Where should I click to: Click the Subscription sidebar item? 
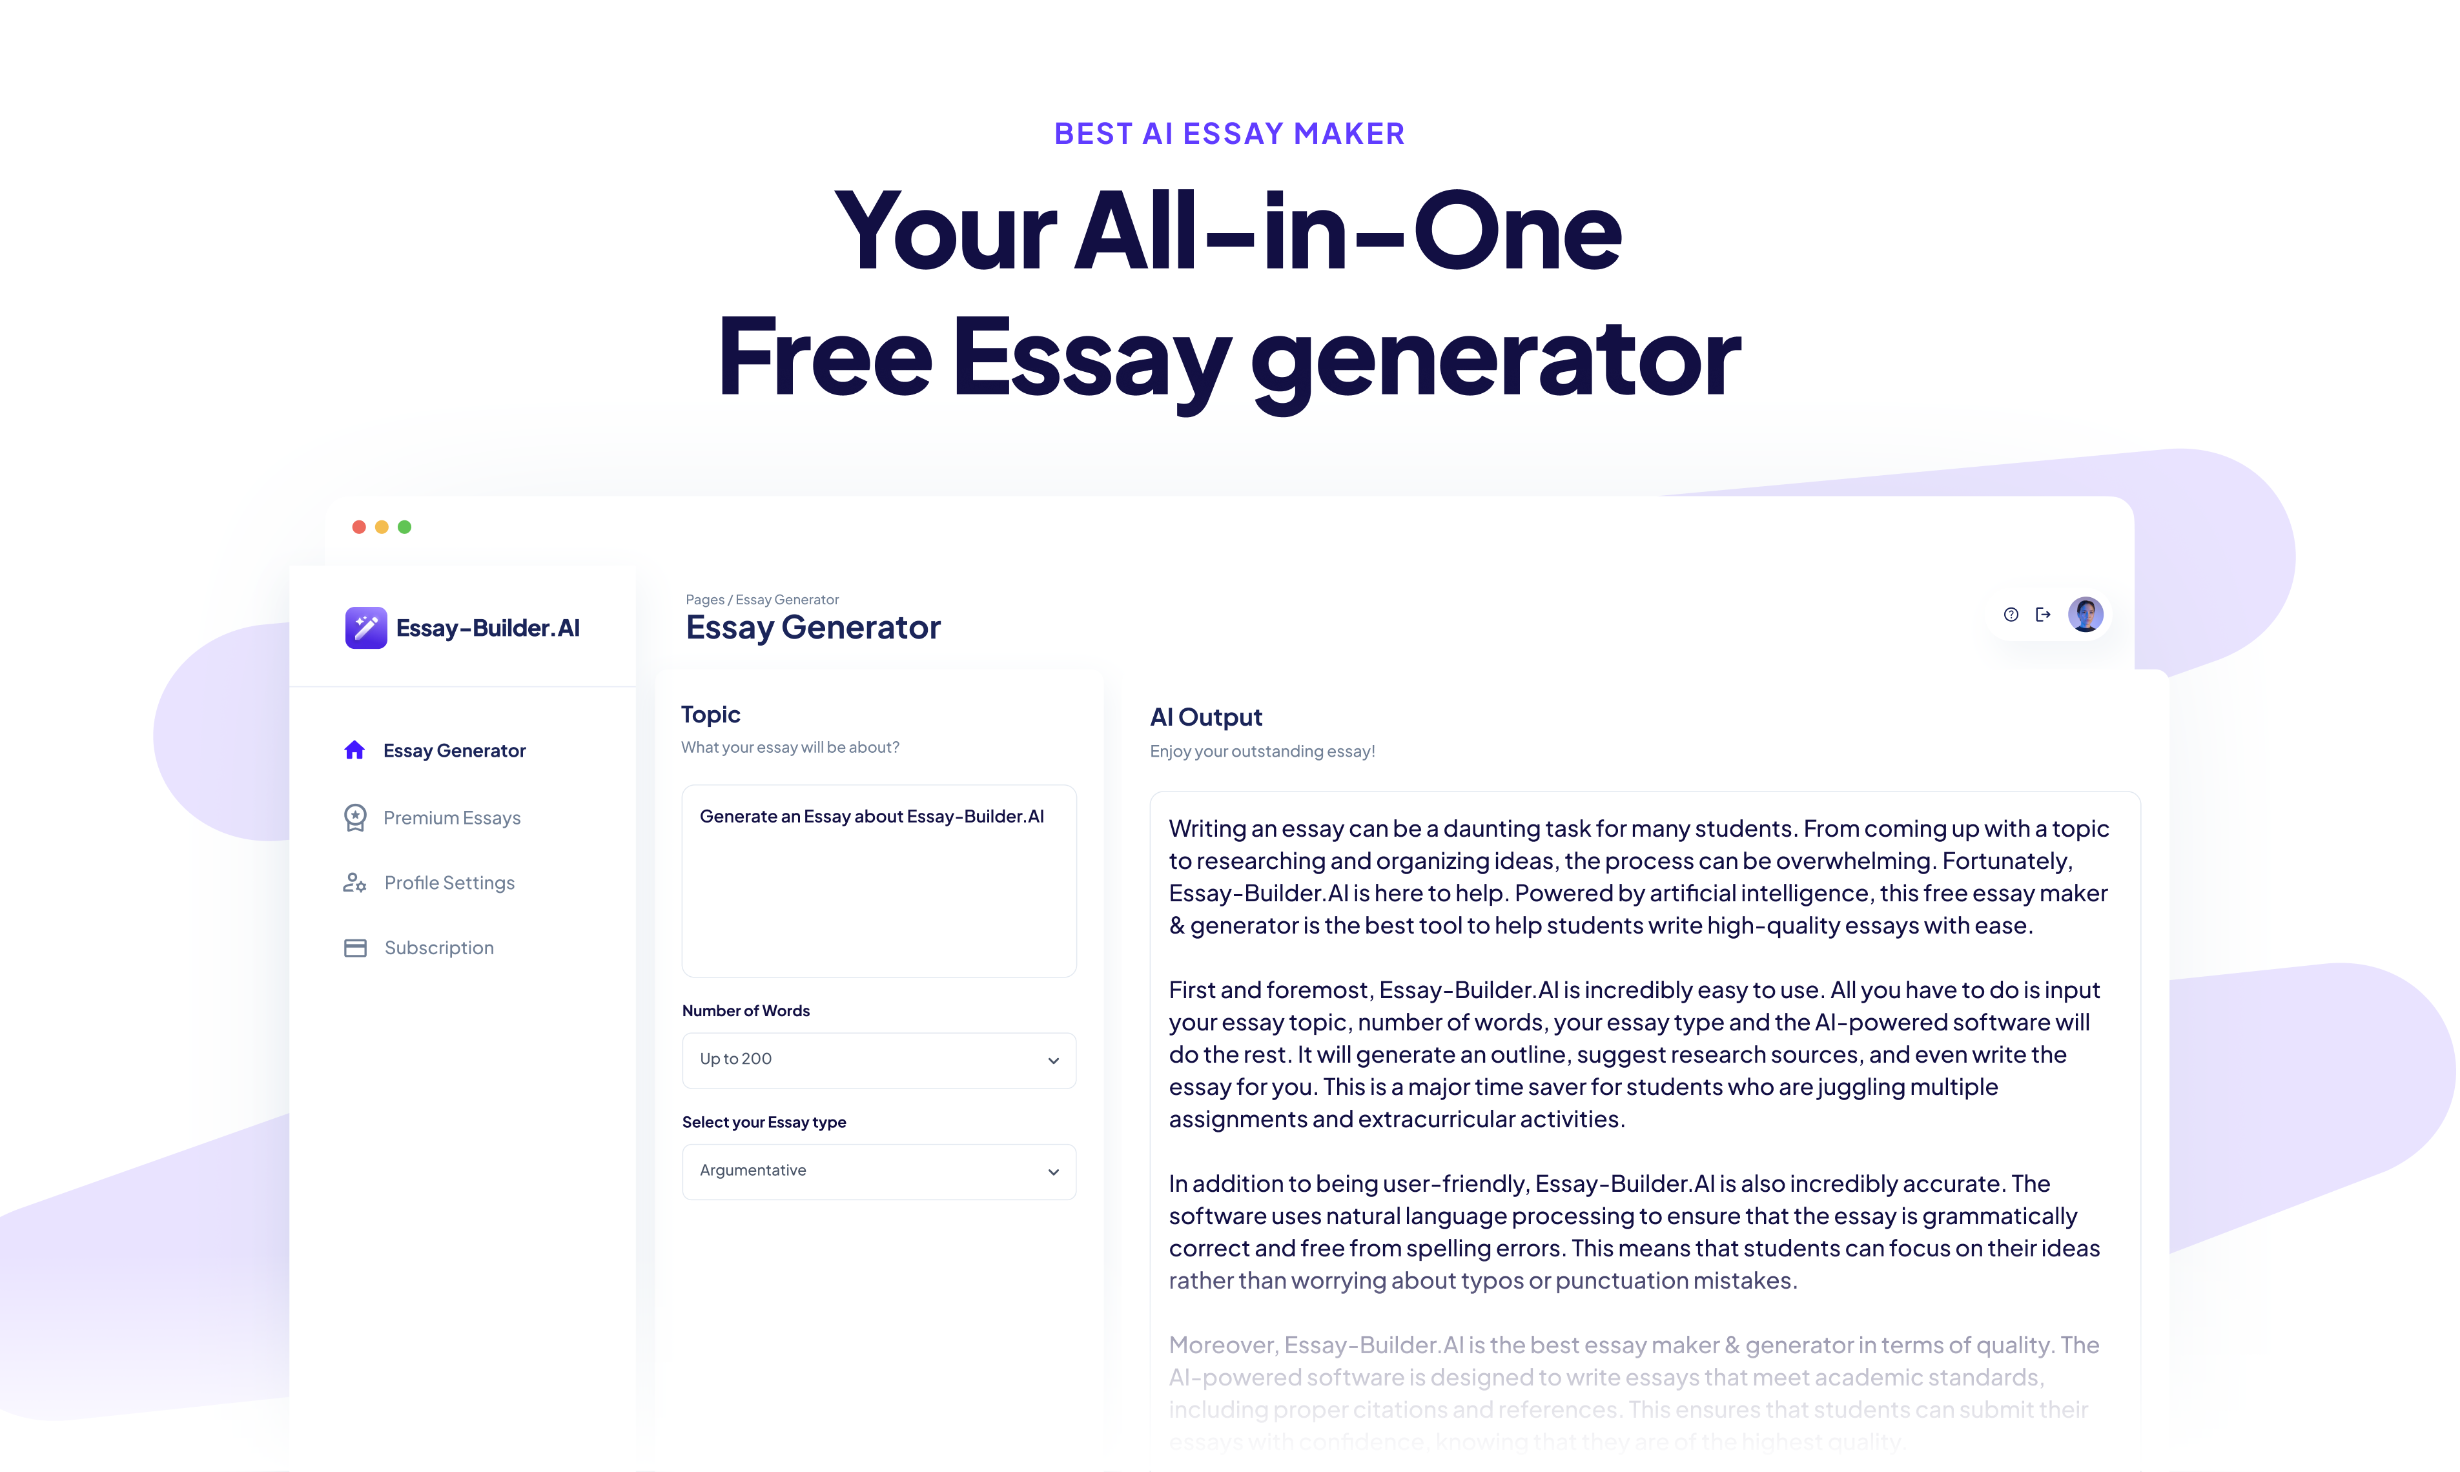coord(440,946)
